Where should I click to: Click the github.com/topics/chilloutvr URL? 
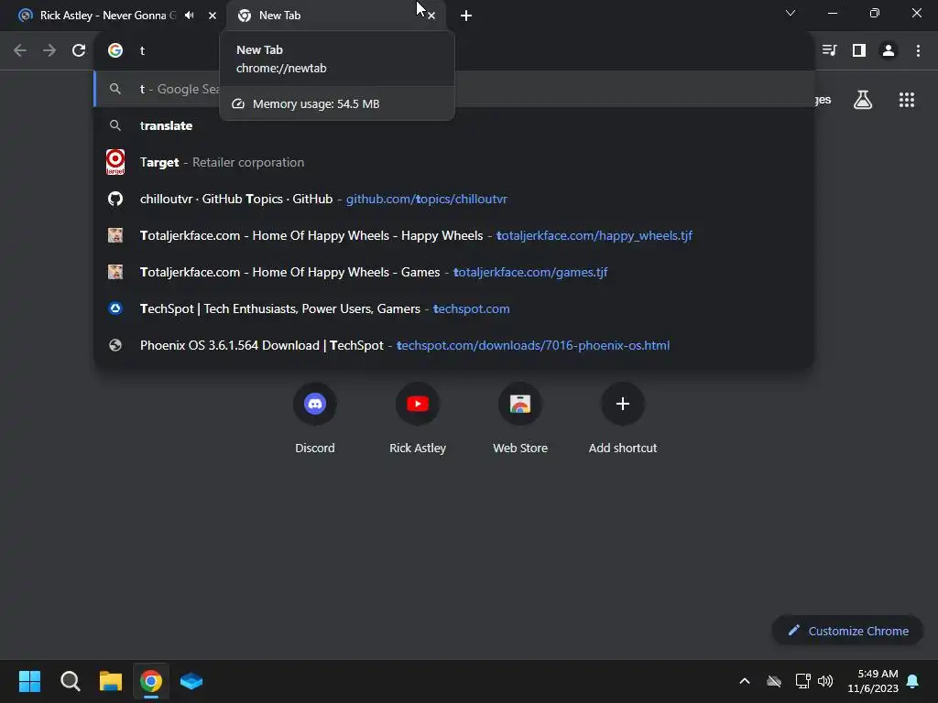(427, 199)
